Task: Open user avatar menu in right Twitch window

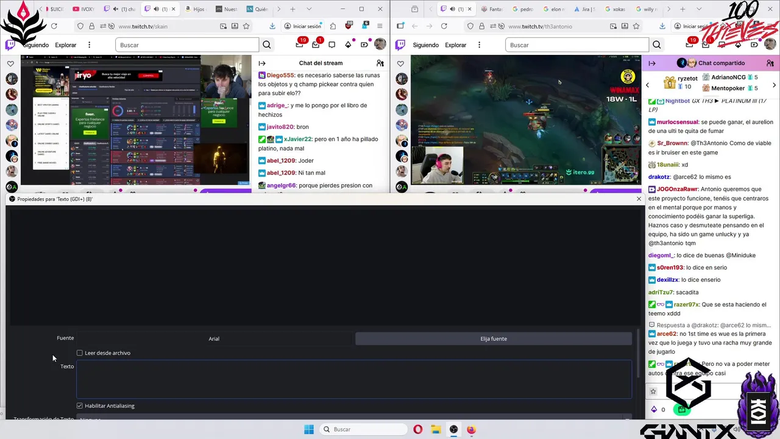Action: 770,45
